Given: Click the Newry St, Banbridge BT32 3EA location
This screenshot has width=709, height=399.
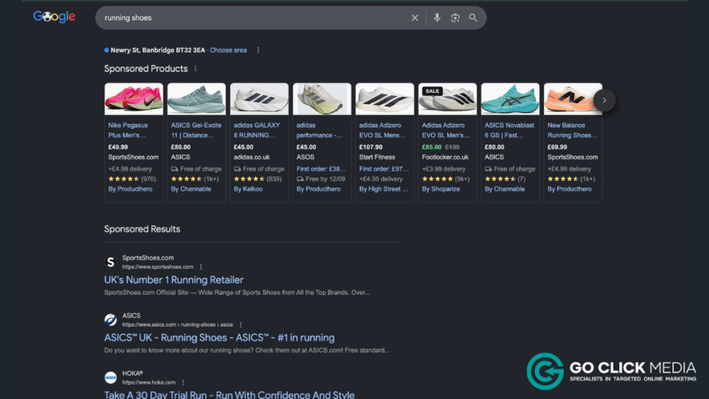Looking at the screenshot, I should (158, 50).
